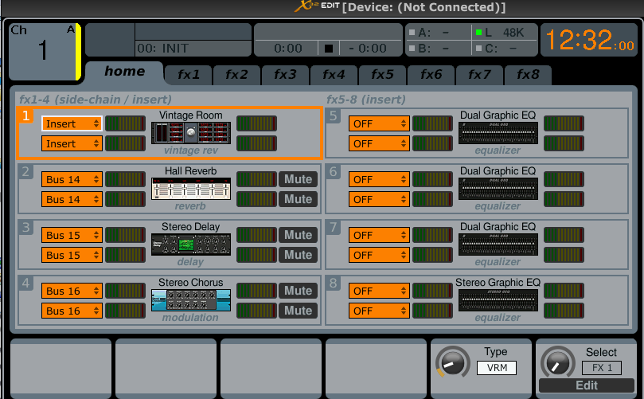
Task: Mute Stereo Chorus lower return
Action: point(299,311)
